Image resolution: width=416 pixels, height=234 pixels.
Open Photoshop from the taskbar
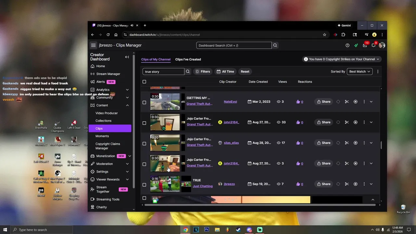[x=207, y=229]
